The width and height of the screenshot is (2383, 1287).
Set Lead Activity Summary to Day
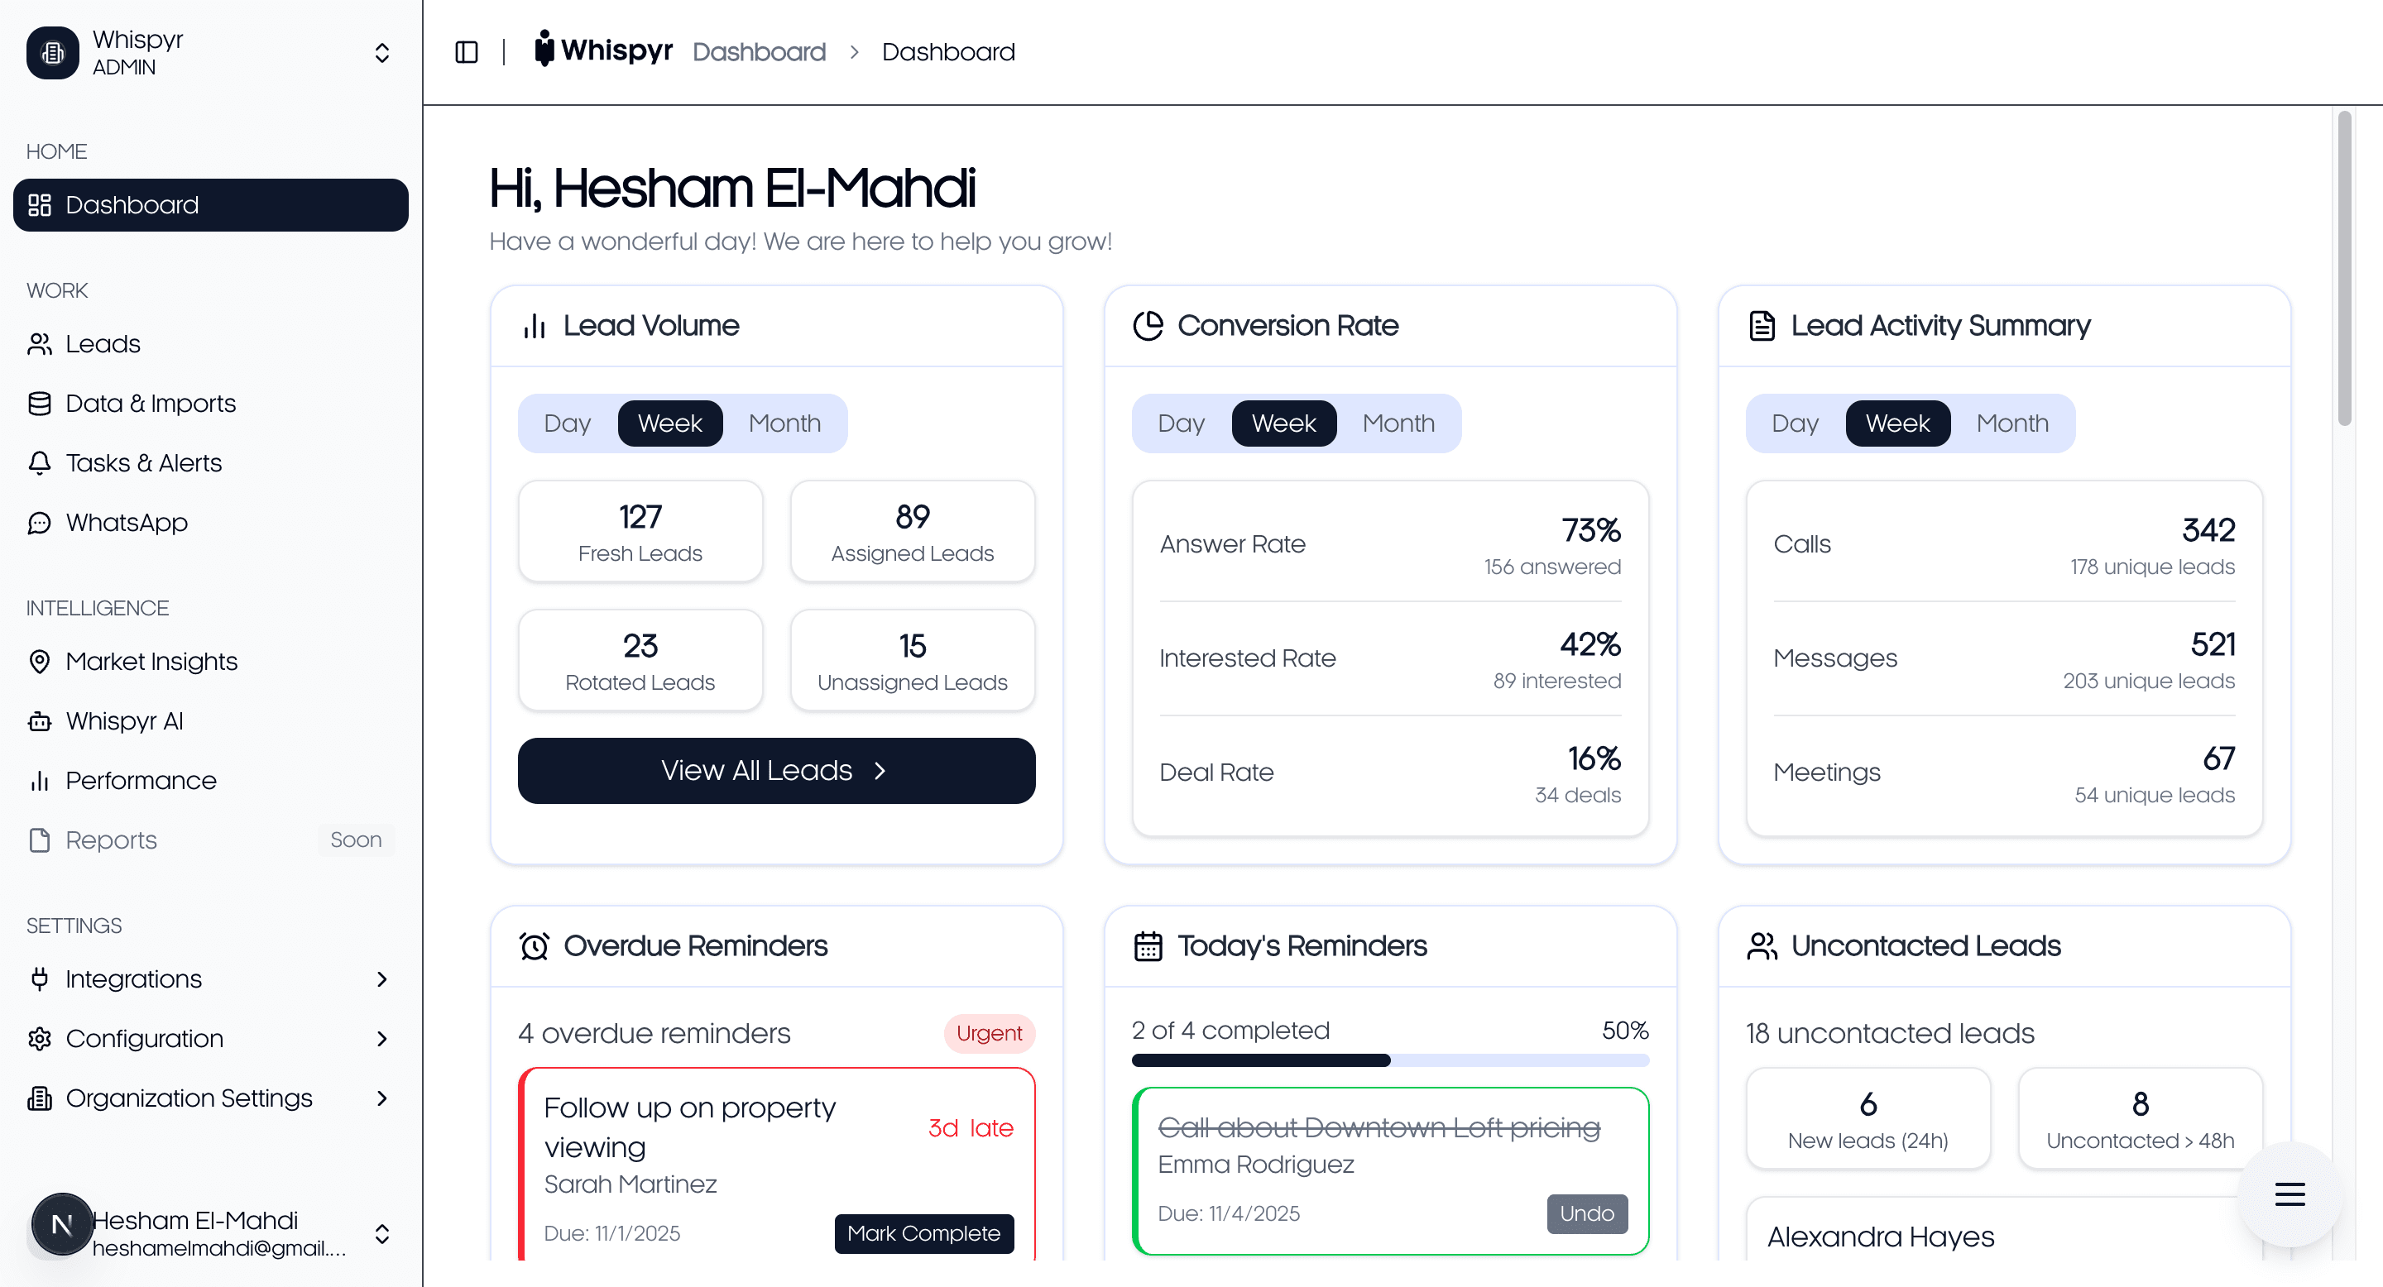(x=1795, y=423)
